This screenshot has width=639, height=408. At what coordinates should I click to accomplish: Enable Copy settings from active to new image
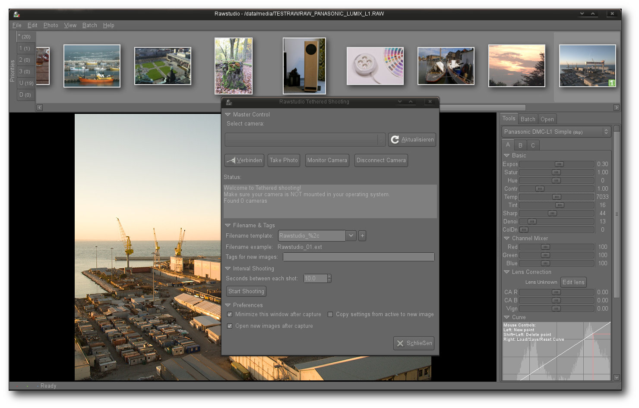(330, 314)
